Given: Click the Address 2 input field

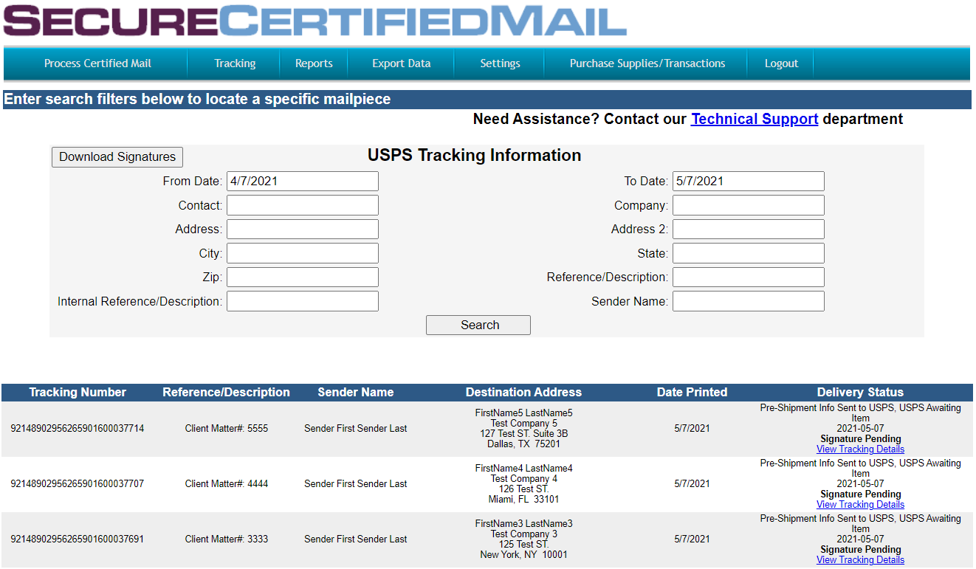Looking at the screenshot, I should point(749,229).
